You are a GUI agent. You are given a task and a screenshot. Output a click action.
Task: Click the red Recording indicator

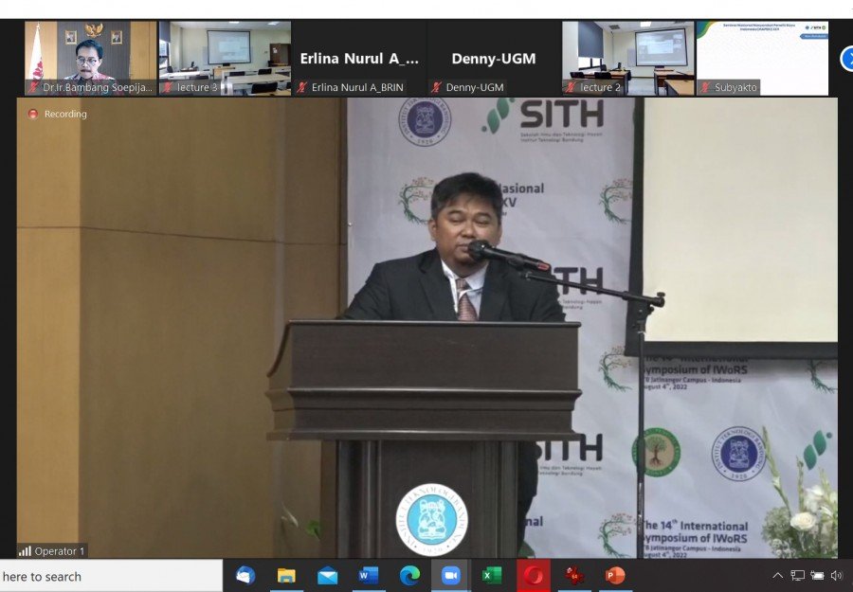pos(33,114)
